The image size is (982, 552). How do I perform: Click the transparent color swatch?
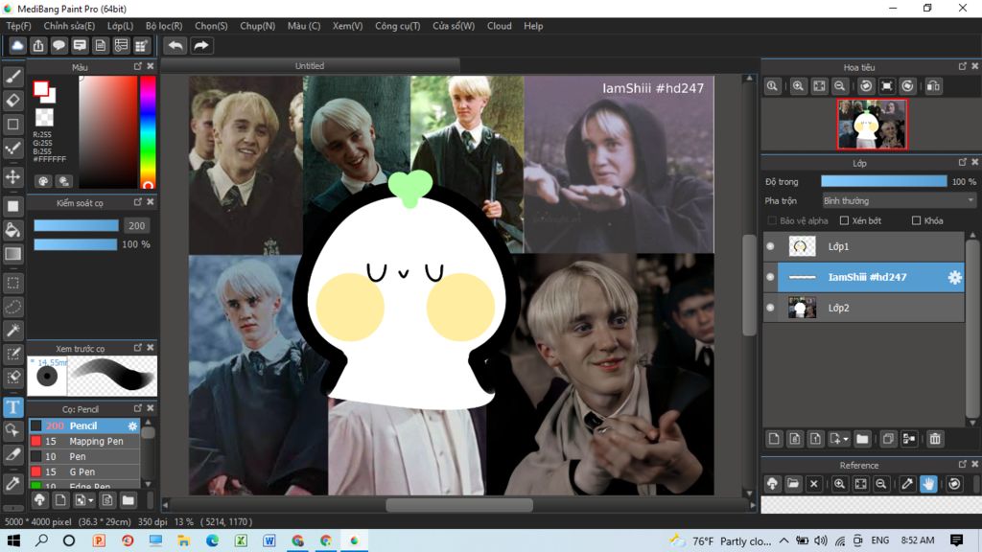pos(44,117)
